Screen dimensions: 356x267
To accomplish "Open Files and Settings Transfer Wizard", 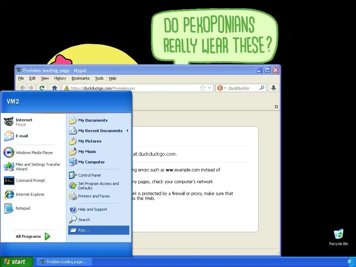I will click(33, 167).
